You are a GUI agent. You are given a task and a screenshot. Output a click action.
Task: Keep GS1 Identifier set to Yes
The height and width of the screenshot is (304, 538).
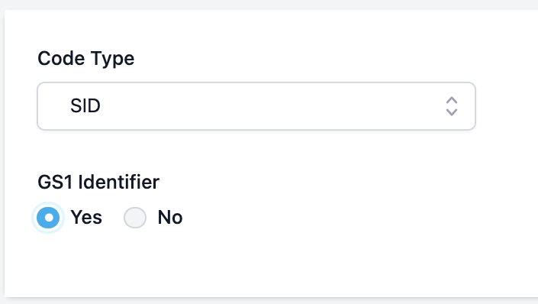tap(48, 218)
